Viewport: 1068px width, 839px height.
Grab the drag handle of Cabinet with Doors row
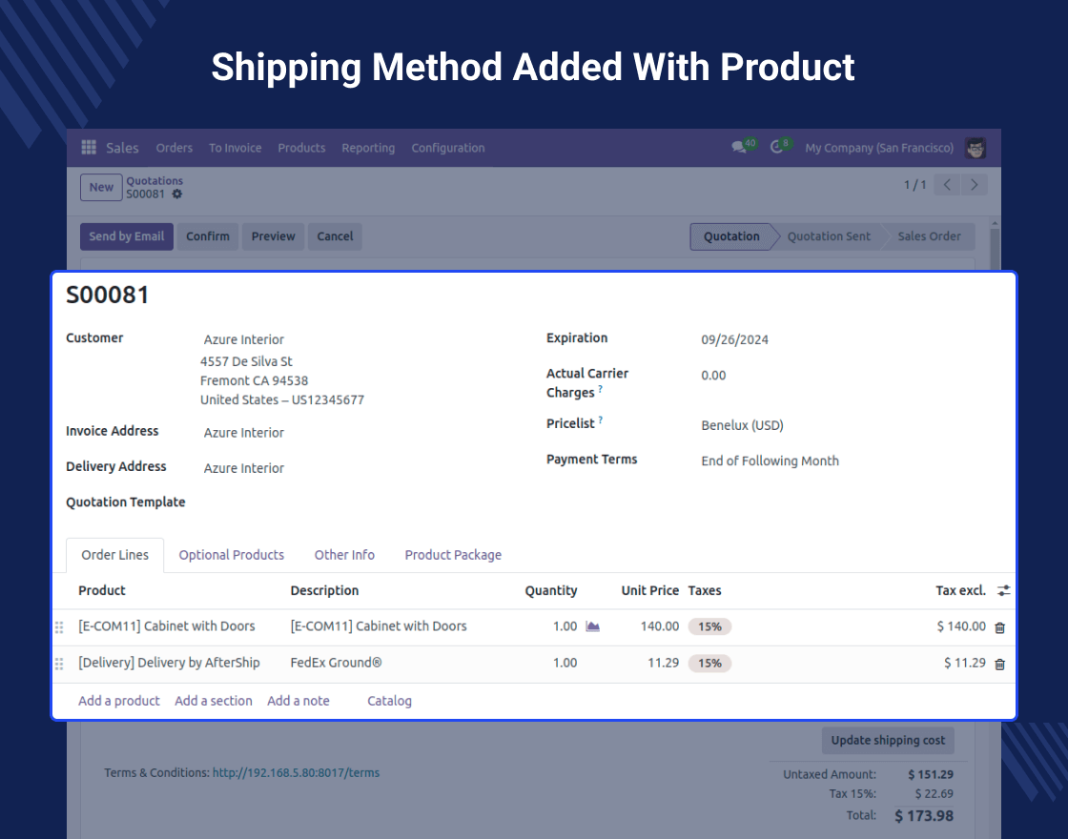pos(59,627)
